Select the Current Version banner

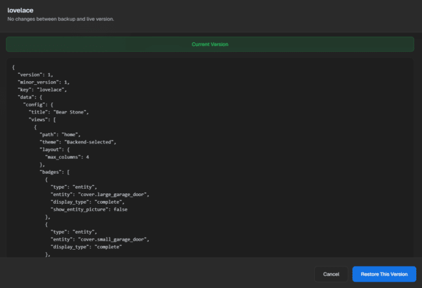click(x=210, y=44)
